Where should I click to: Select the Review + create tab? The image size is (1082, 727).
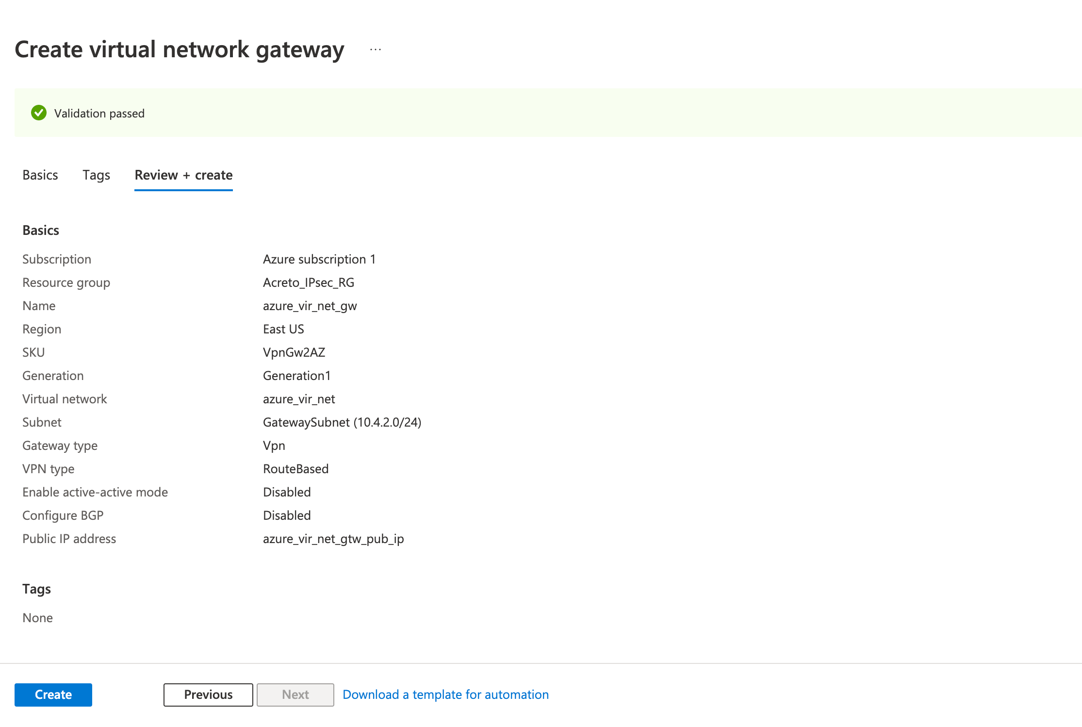pyautogui.click(x=183, y=175)
